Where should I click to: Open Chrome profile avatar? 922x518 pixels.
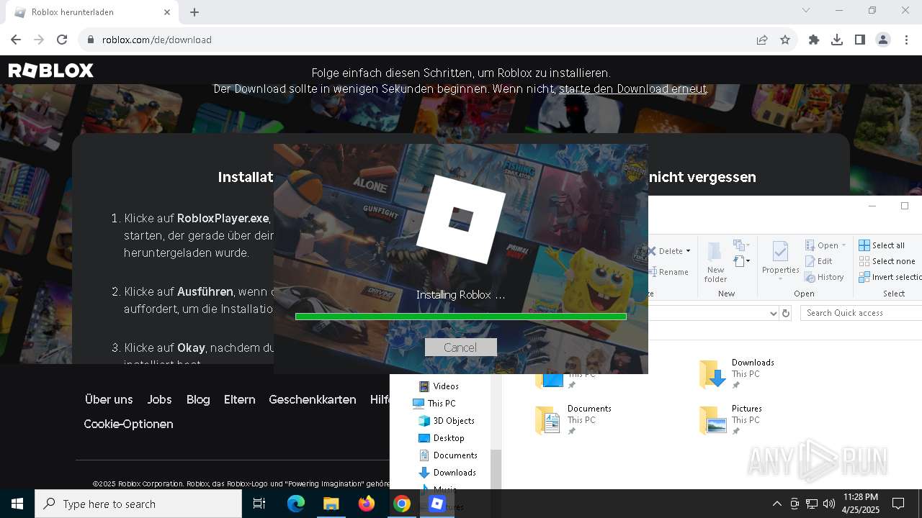883,40
